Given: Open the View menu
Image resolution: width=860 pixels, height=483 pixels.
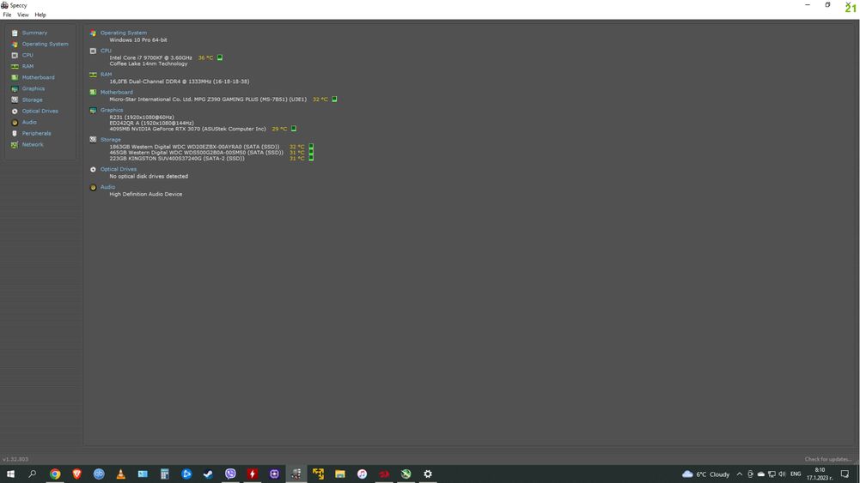Looking at the screenshot, I should tap(22, 15).
